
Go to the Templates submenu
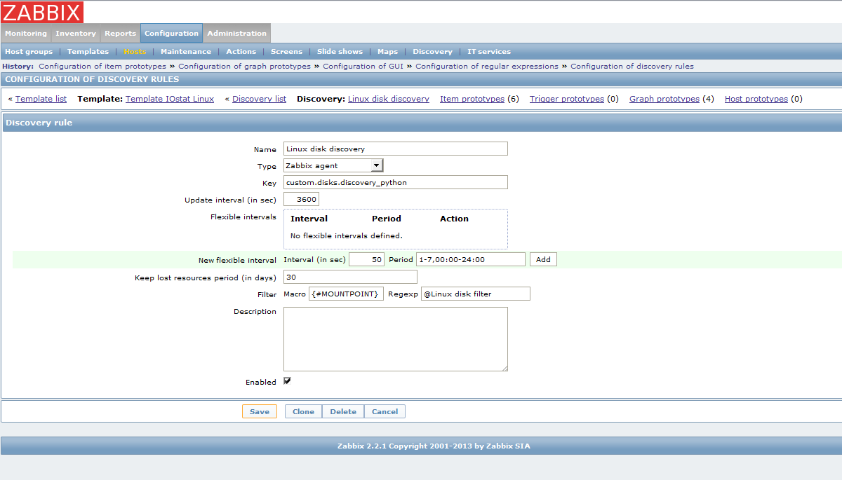point(88,51)
